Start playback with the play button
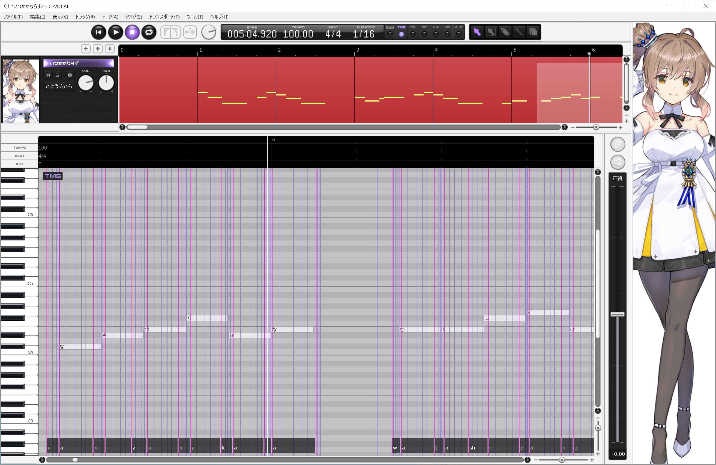The image size is (716, 465). 116,32
